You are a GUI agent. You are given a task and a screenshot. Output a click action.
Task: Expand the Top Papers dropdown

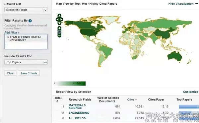pos(26,62)
